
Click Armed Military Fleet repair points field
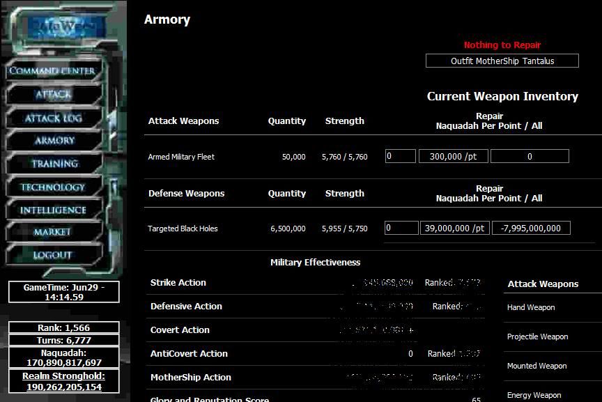pos(400,157)
